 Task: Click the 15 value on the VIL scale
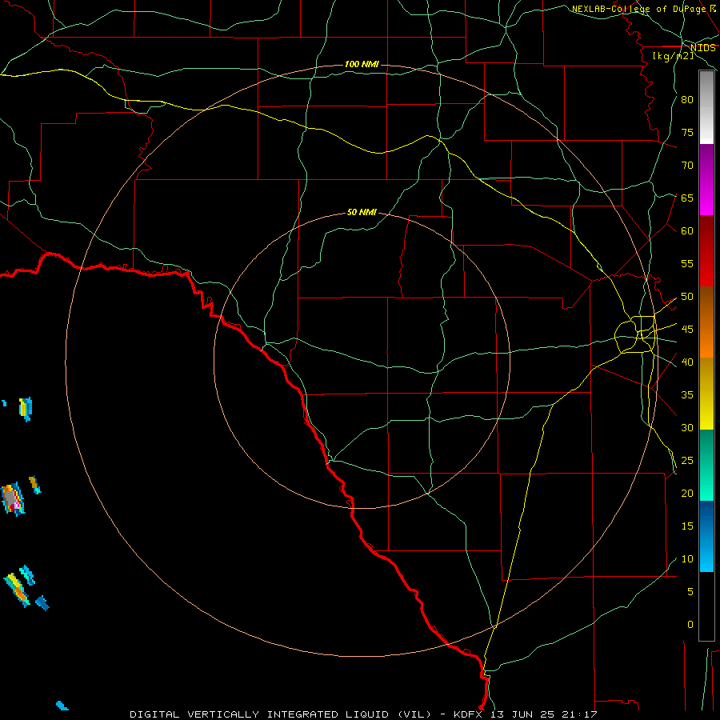(x=687, y=526)
